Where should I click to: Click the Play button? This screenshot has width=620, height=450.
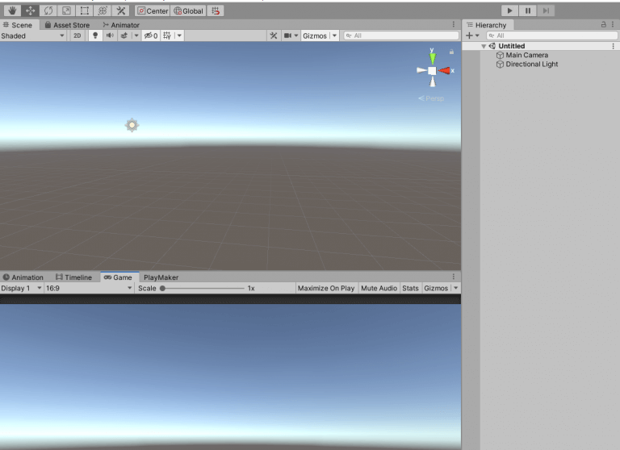click(x=509, y=10)
